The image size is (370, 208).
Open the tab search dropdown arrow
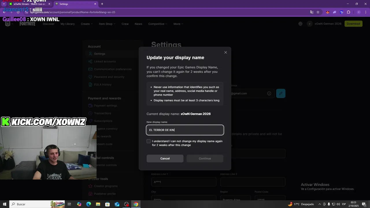(x=4, y=4)
